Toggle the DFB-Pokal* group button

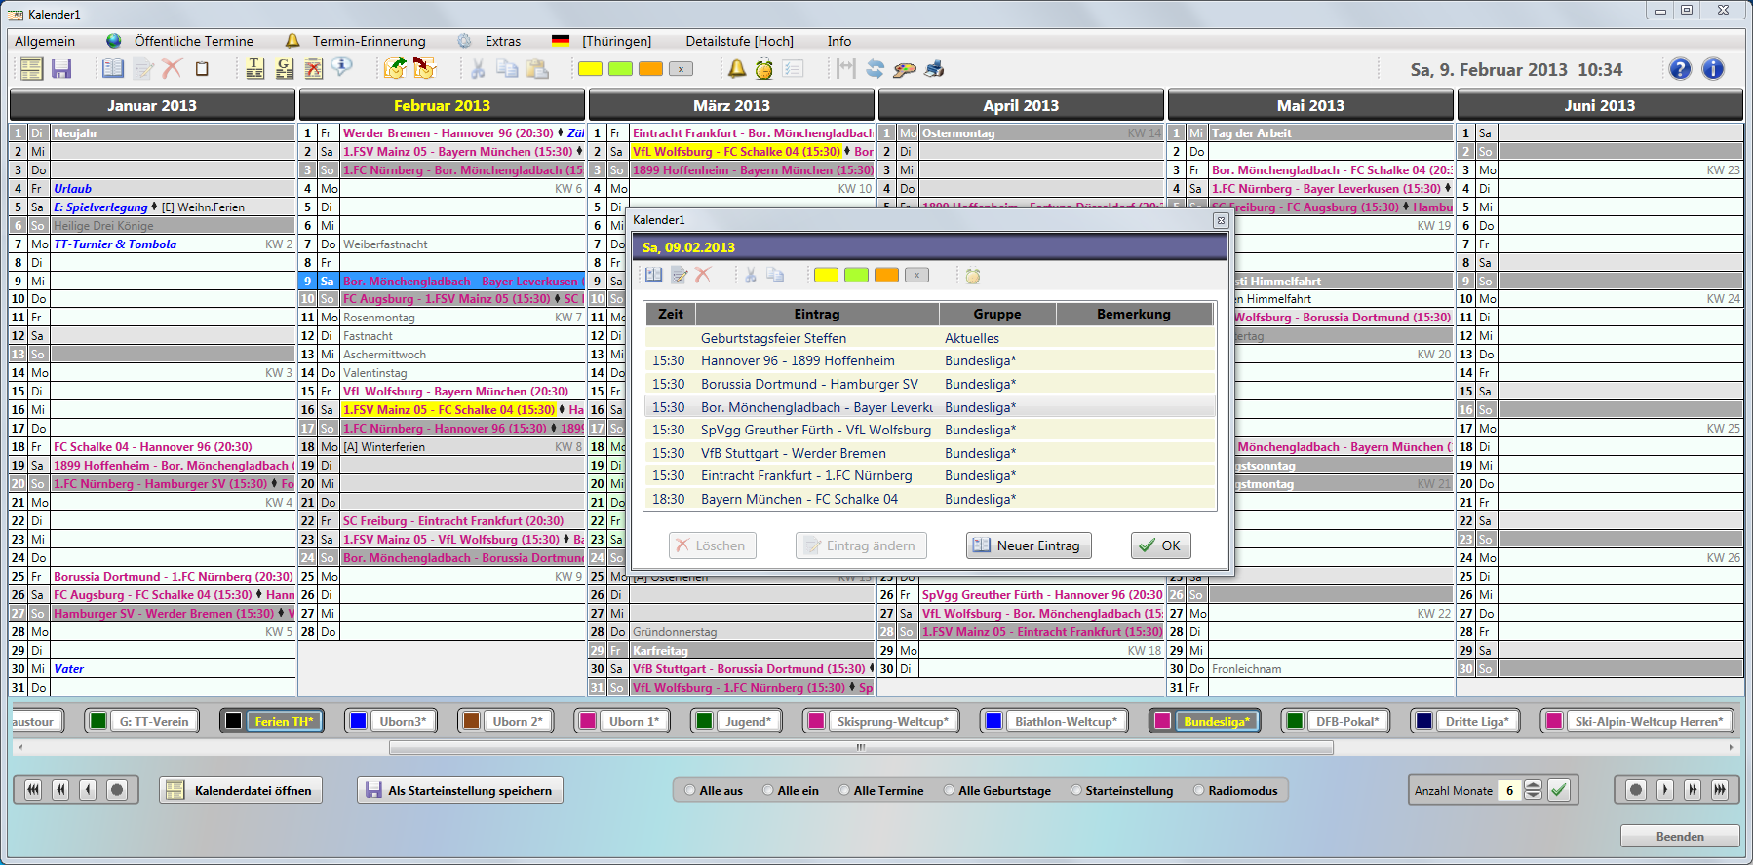1336,721
